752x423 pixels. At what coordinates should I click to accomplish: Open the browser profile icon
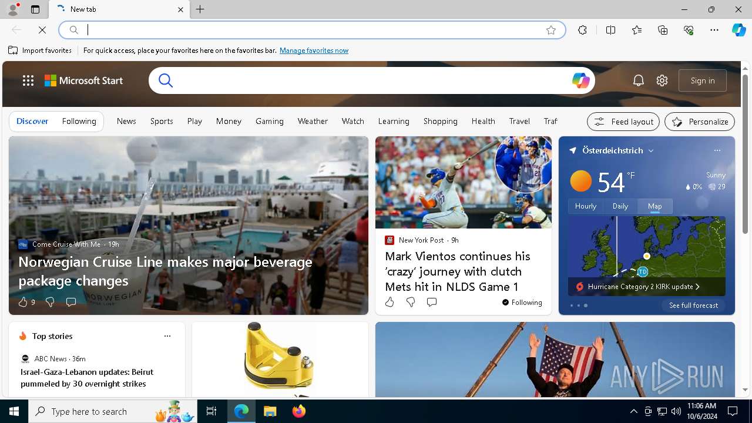click(12, 9)
